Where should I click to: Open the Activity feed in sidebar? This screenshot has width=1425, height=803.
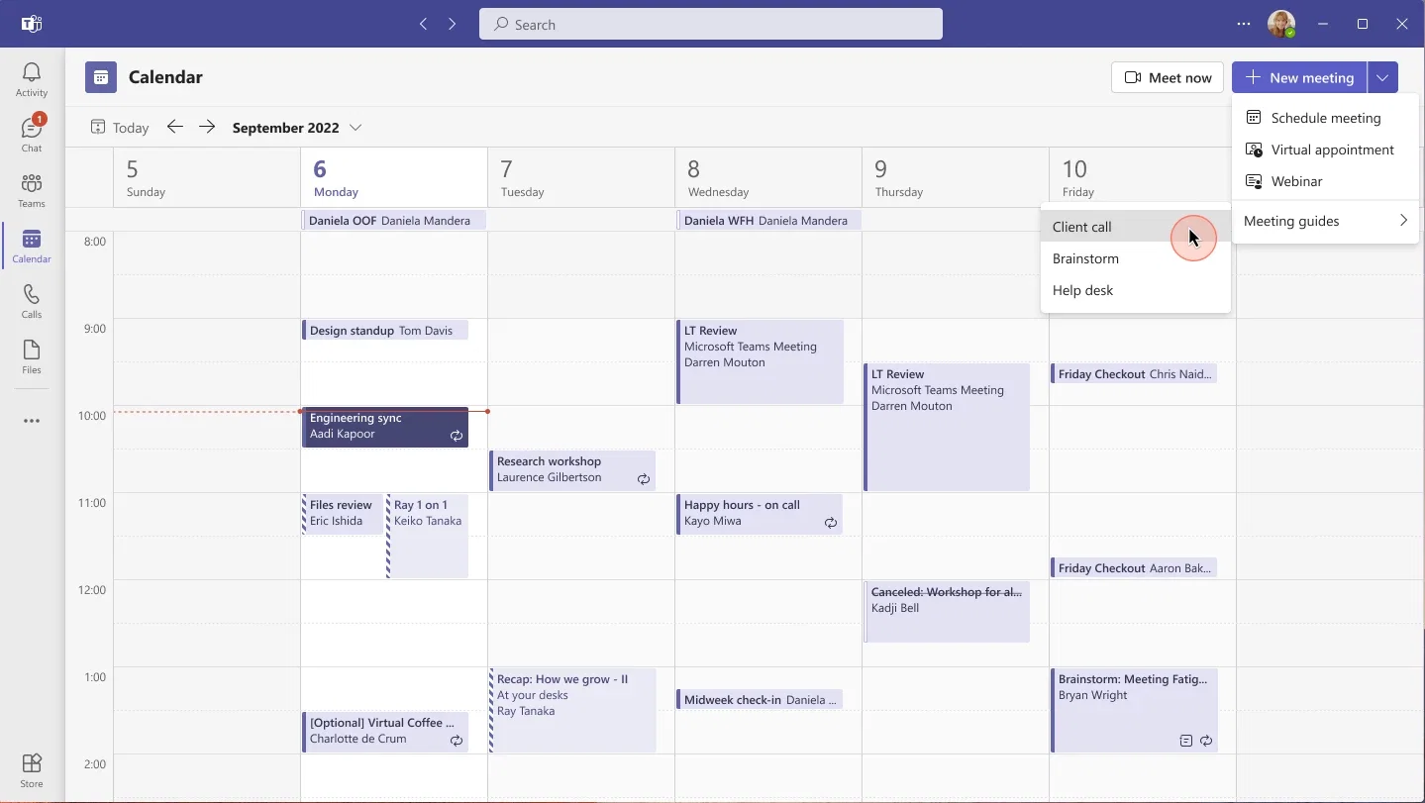[32, 80]
